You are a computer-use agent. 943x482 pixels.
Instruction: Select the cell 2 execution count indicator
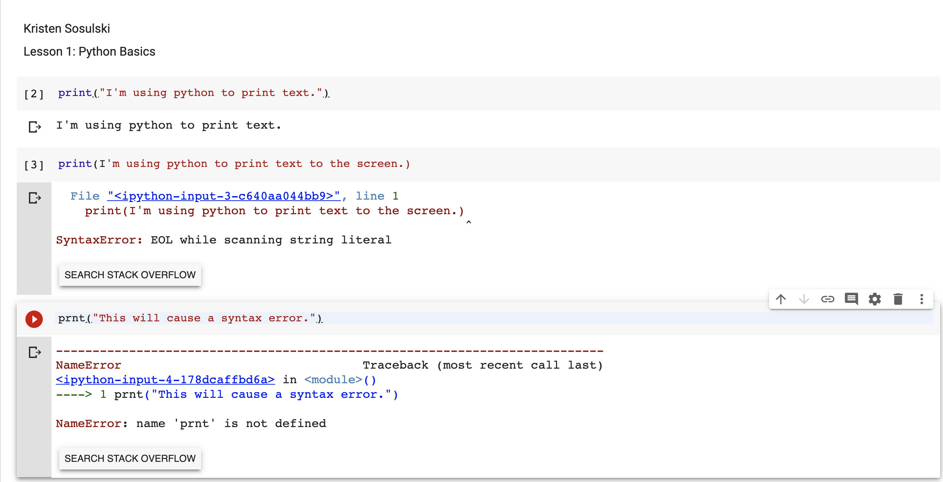tap(34, 94)
